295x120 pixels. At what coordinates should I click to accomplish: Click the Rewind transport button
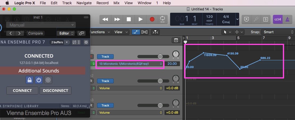[x=105, y=19]
